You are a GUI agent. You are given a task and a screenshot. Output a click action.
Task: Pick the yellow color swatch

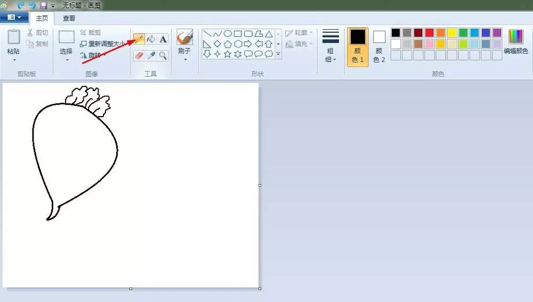tap(452, 32)
